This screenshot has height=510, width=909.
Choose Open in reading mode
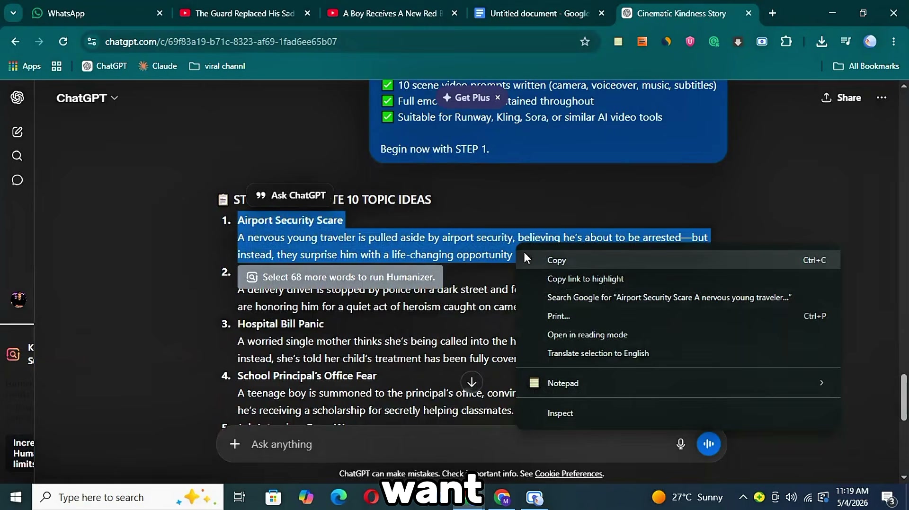click(x=678, y=334)
